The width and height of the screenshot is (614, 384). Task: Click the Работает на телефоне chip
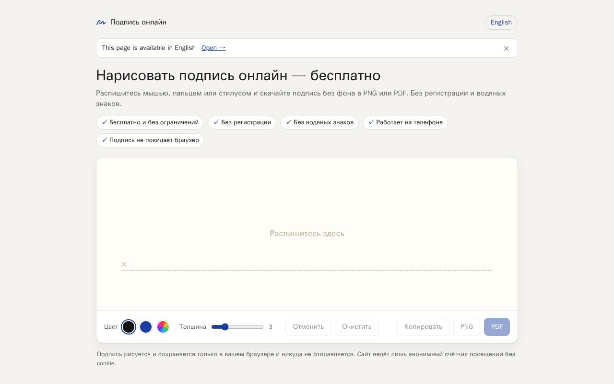(405, 122)
